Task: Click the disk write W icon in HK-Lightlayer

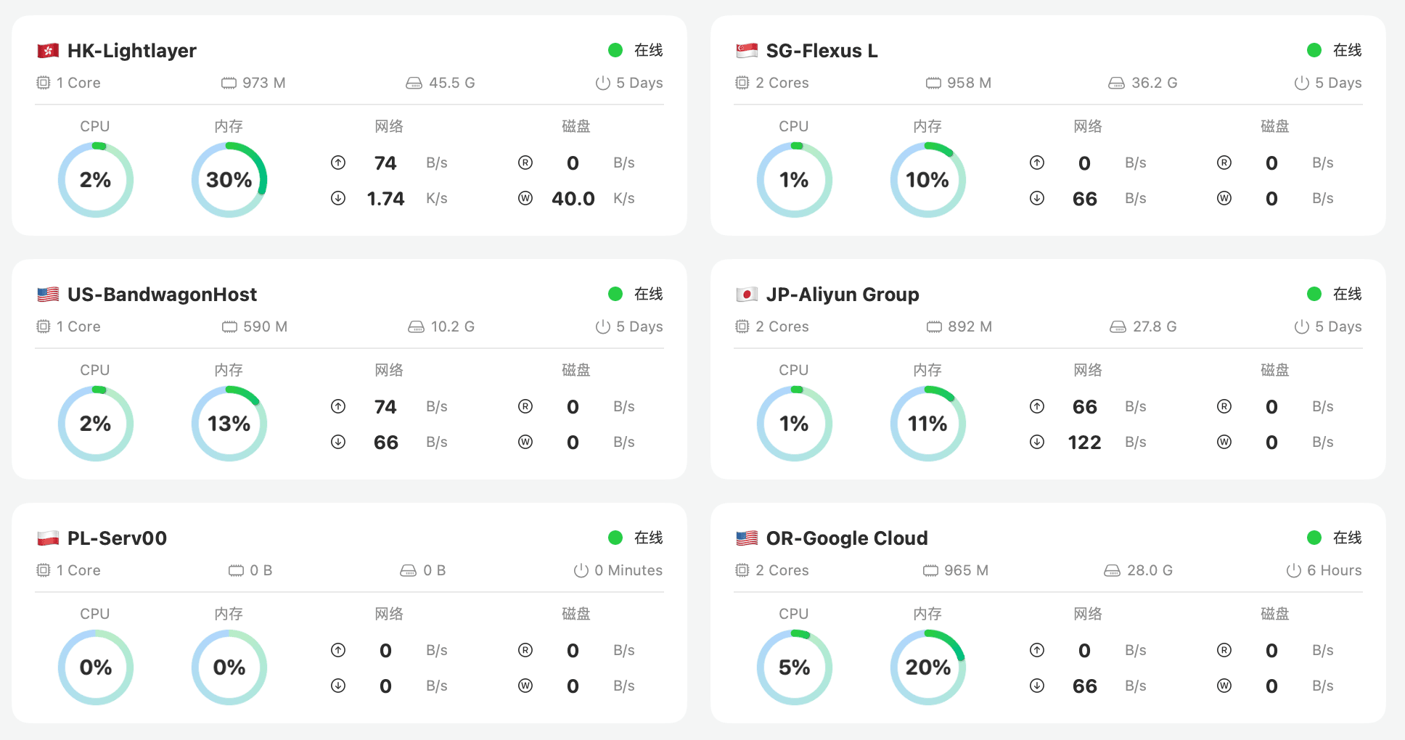Action: coord(525,198)
